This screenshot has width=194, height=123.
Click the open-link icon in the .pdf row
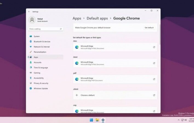[x=154, y=79]
